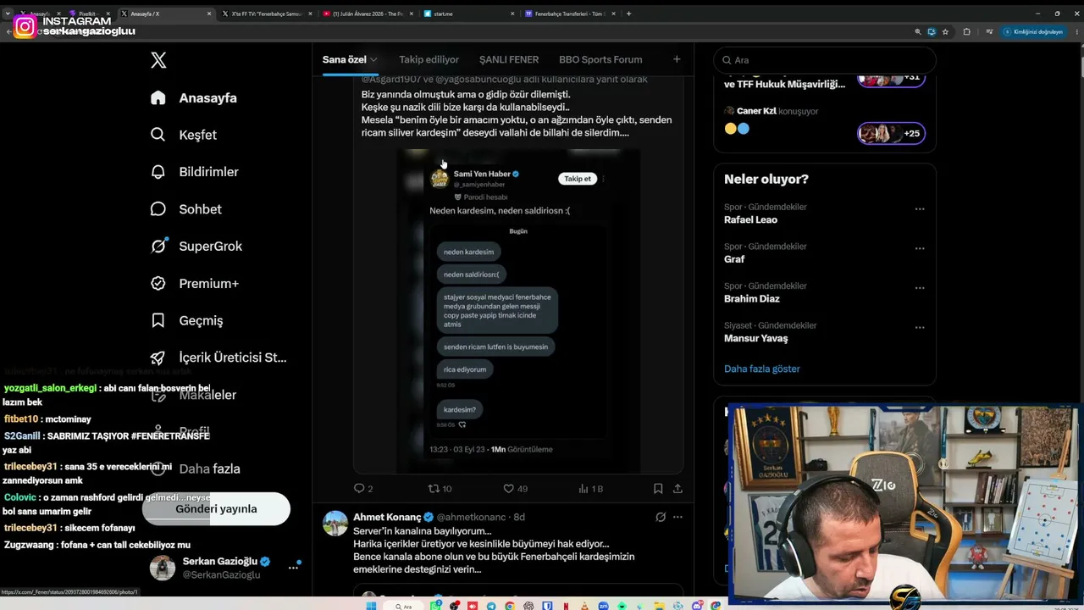Click Daha fazla göster link
1084x610 pixels.
click(761, 369)
